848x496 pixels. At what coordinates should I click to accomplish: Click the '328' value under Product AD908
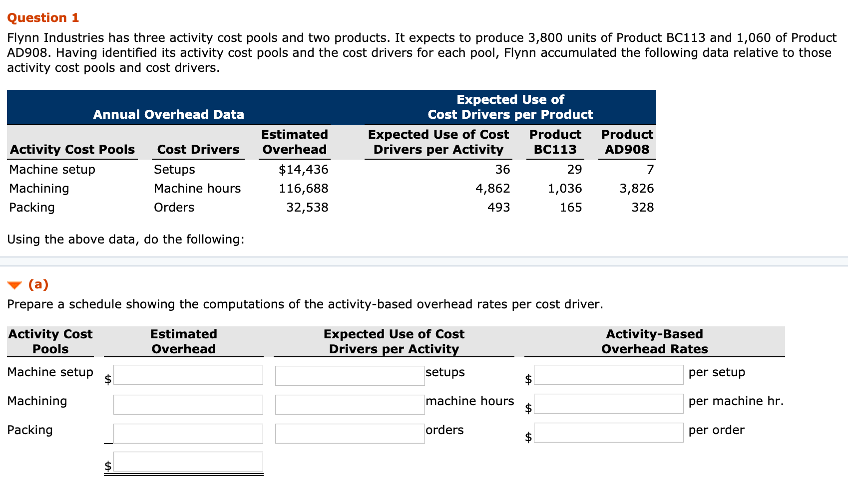(x=643, y=208)
